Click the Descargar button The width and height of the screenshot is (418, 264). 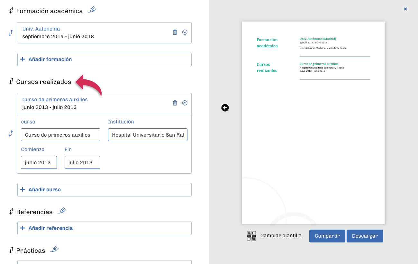(365, 236)
